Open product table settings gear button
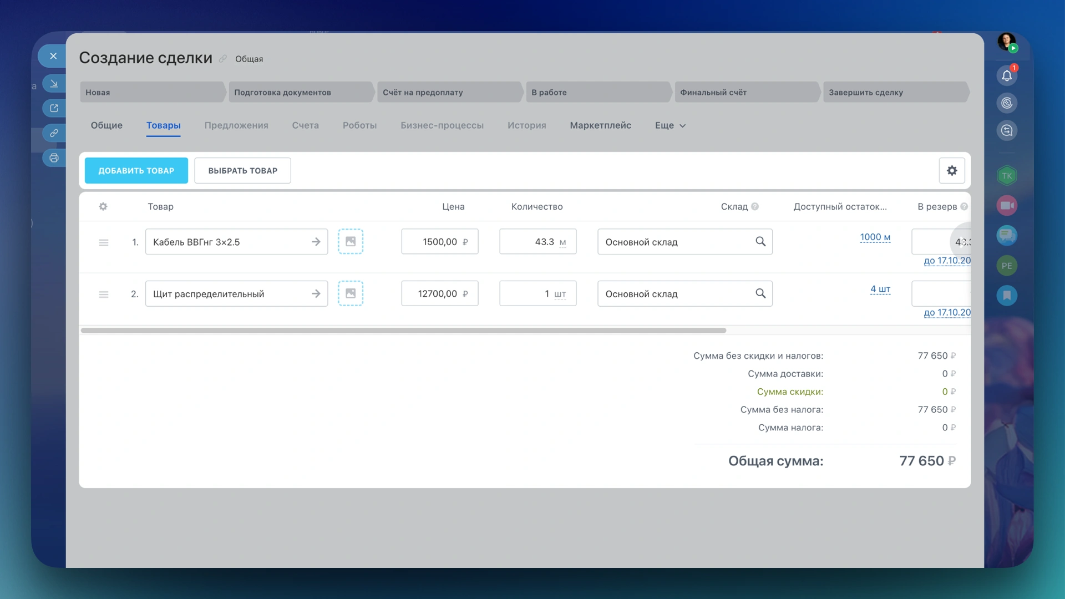 (952, 171)
